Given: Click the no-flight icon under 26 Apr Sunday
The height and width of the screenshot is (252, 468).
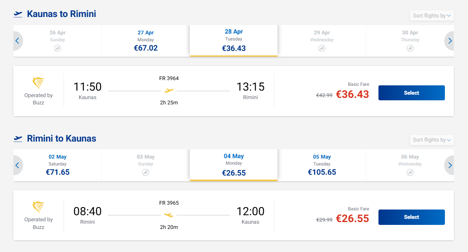Looking at the screenshot, I should click(x=58, y=49).
